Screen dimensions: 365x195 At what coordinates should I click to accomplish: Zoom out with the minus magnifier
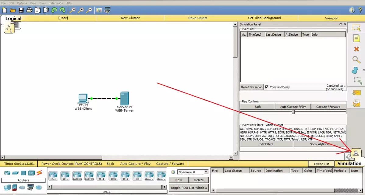coord(89,10)
